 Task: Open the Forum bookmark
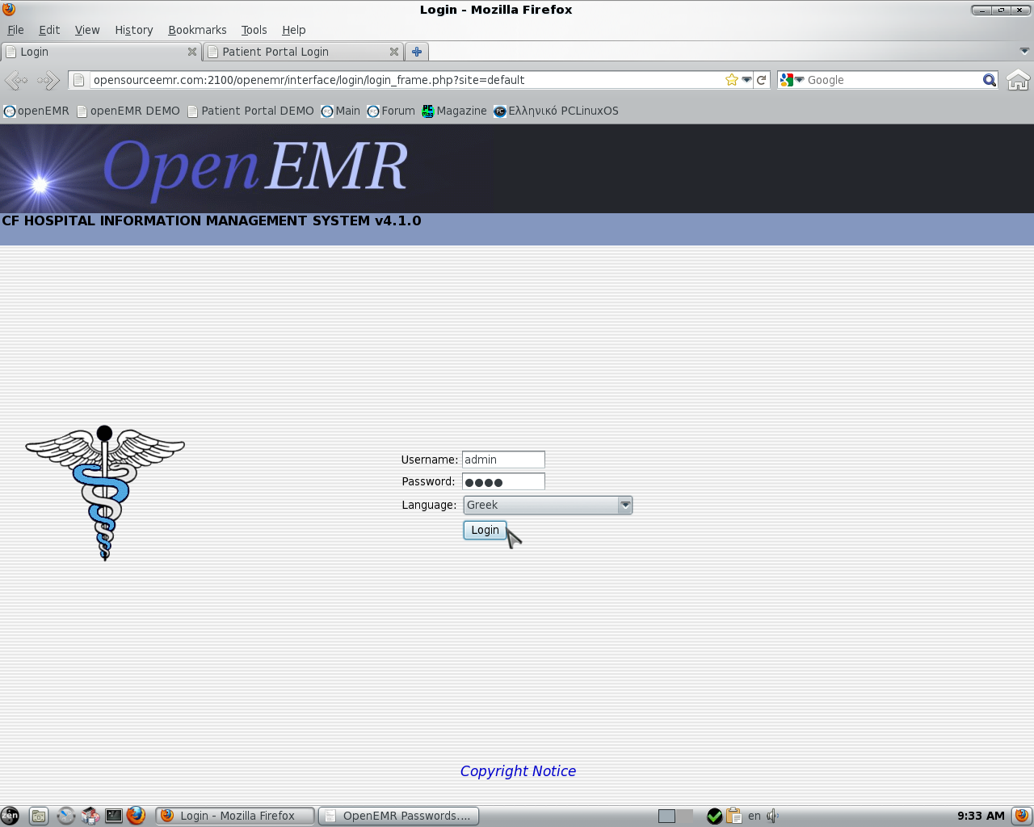tap(391, 111)
